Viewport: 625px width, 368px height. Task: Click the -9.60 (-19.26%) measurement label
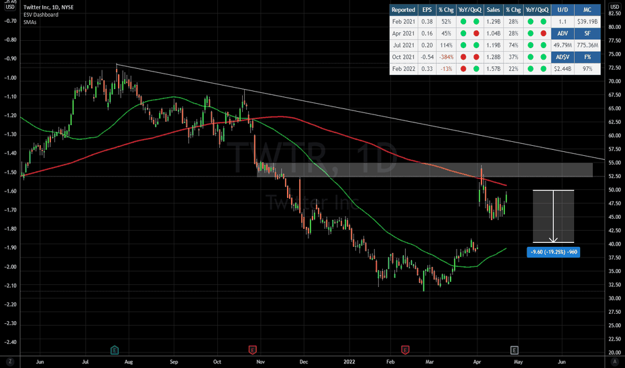(x=553, y=252)
